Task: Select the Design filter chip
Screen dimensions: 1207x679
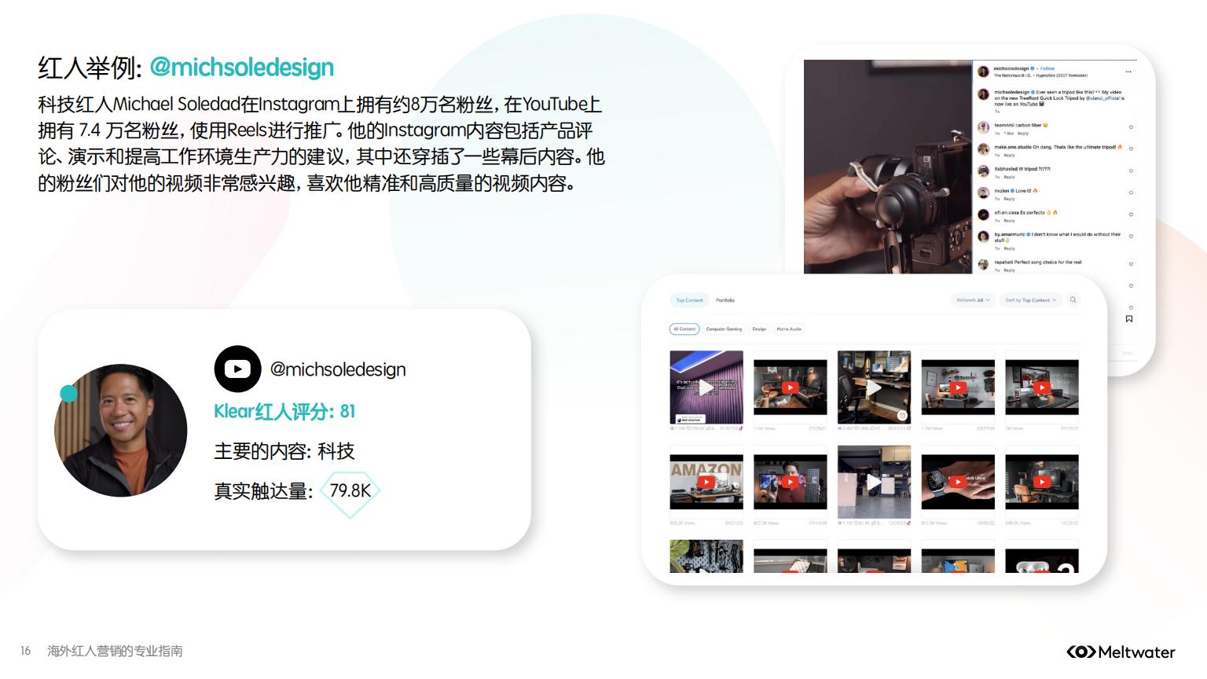Action: (759, 329)
